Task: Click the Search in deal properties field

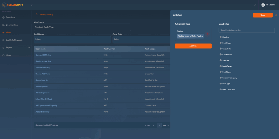Action: (246, 30)
